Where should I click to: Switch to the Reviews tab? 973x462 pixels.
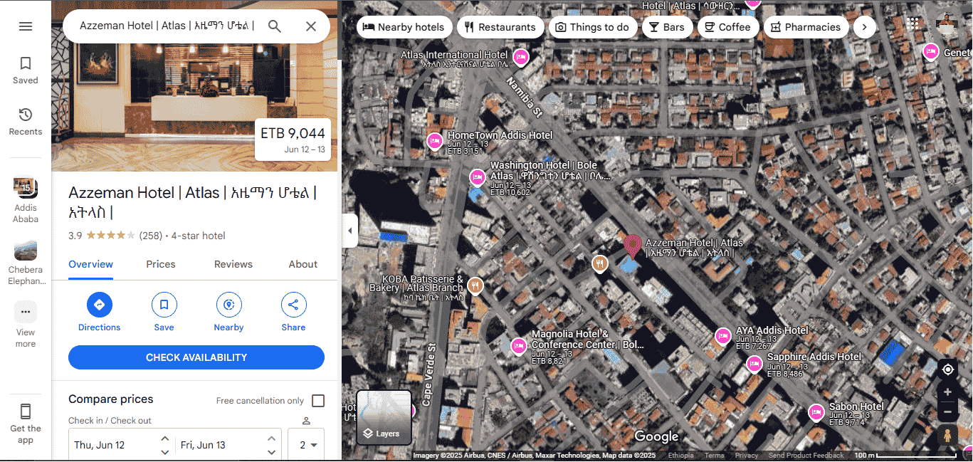pos(233,264)
